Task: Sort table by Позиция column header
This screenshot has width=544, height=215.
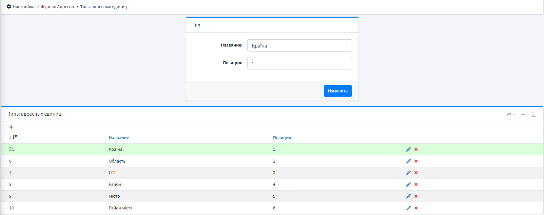Action: pyautogui.click(x=282, y=138)
